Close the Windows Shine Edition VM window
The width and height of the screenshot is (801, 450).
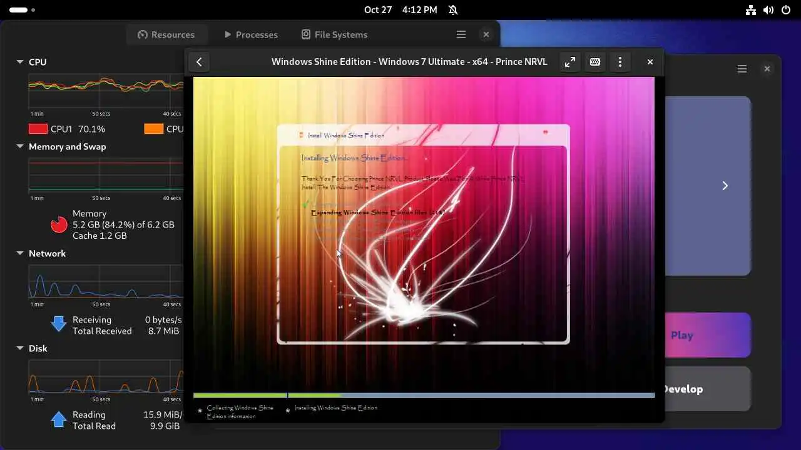click(x=650, y=62)
